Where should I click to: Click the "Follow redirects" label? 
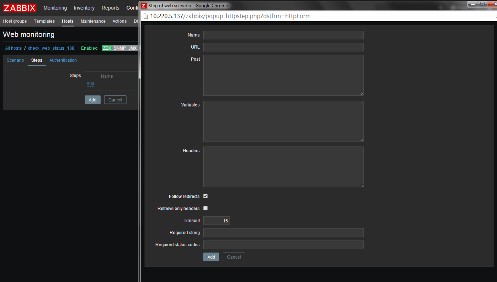pos(184,197)
